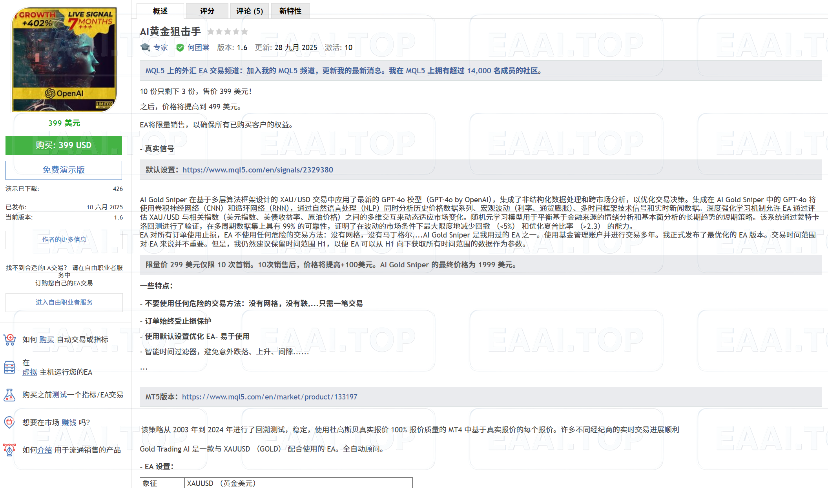Switch to the 新特性 tab
This screenshot has height=488, width=828.
pos(290,11)
